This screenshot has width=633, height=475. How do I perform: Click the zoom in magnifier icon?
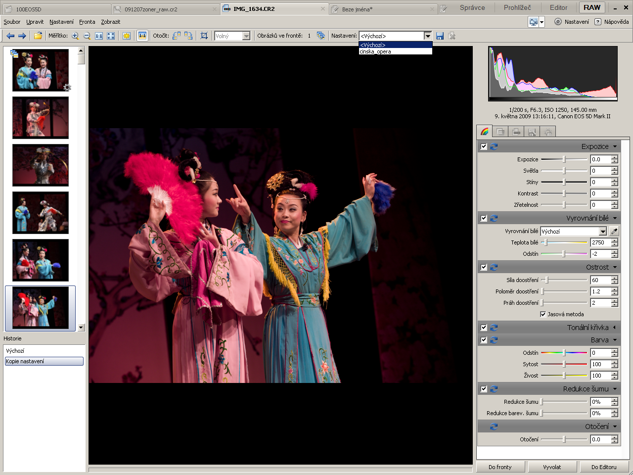(75, 36)
